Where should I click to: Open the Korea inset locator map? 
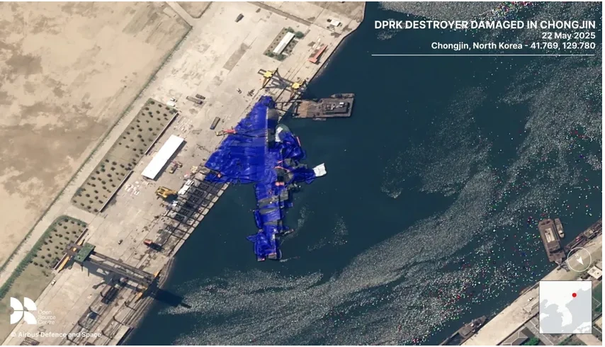[x=565, y=307]
